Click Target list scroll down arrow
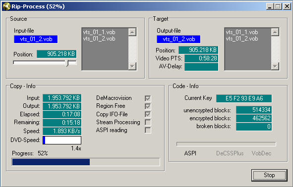293x187 pixels. coord(275,66)
